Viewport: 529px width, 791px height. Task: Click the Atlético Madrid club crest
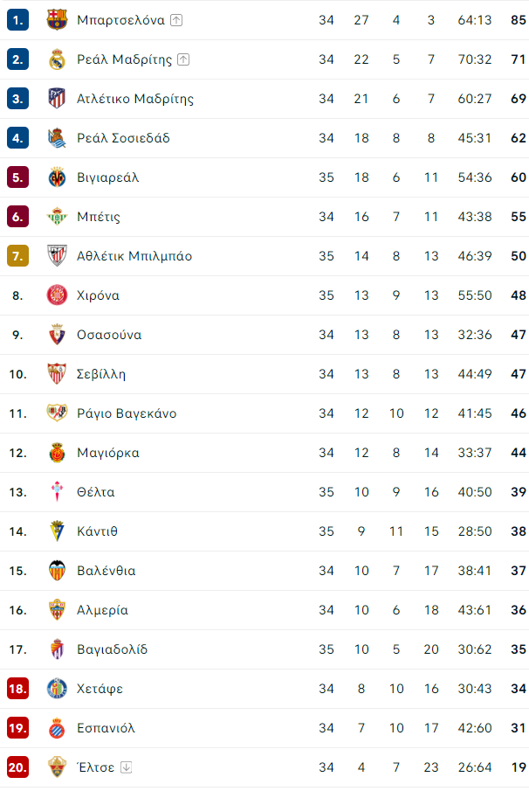57,99
